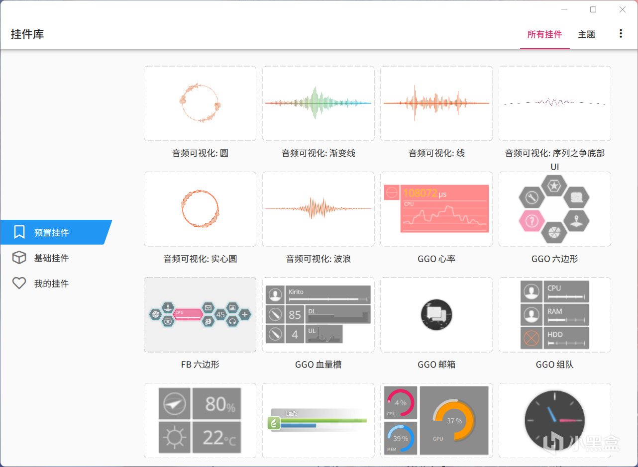Click the GGO 血量槽 label

coord(319,365)
